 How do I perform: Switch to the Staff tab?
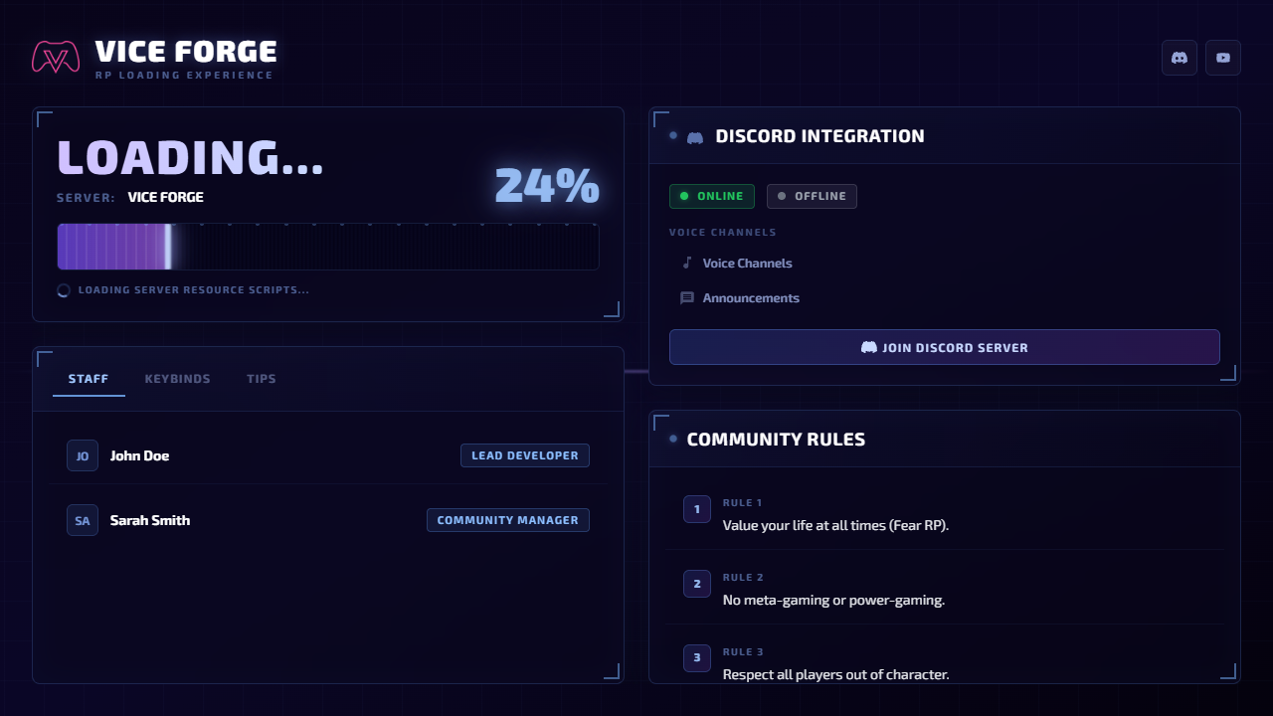click(89, 379)
